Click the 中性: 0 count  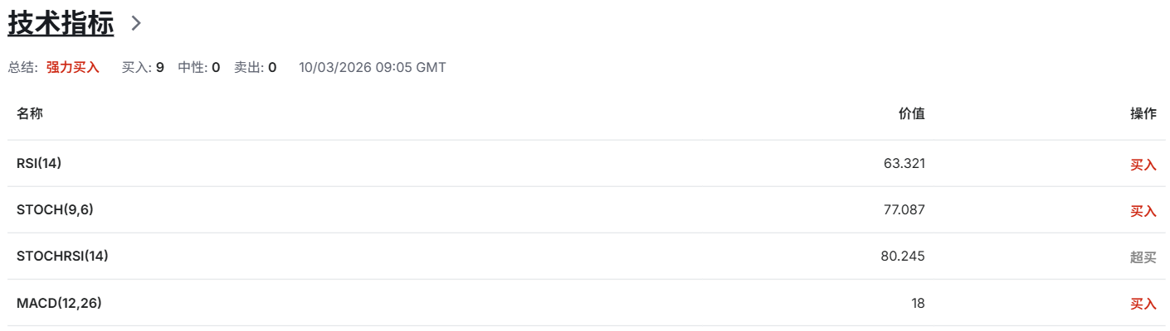198,67
